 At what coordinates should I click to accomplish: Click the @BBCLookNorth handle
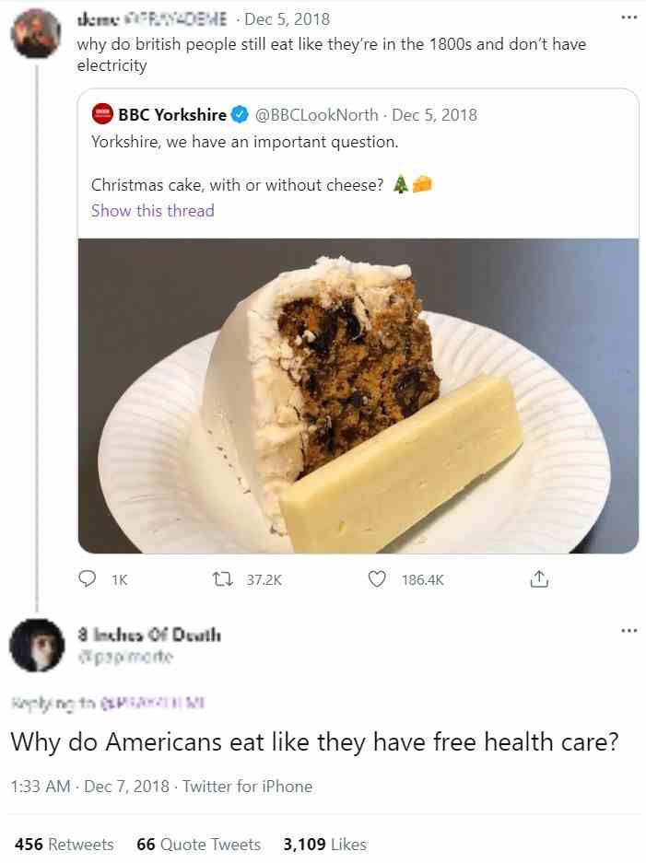(316, 115)
